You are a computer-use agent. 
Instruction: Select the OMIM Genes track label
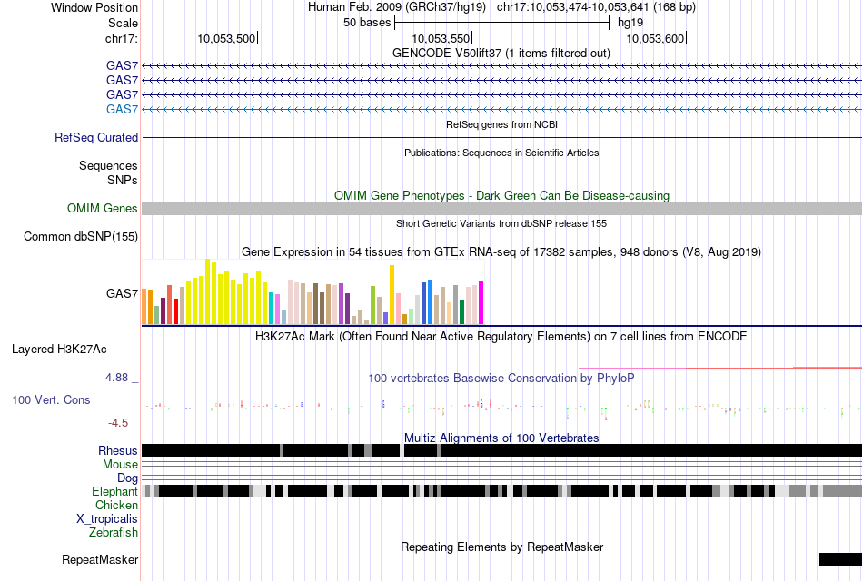pos(103,208)
